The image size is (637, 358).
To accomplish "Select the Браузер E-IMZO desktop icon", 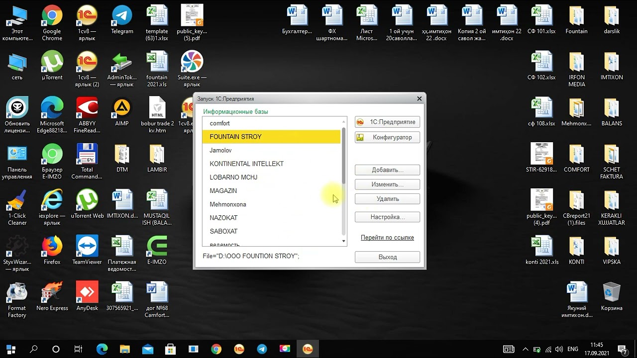I will (x=52, y=162).
